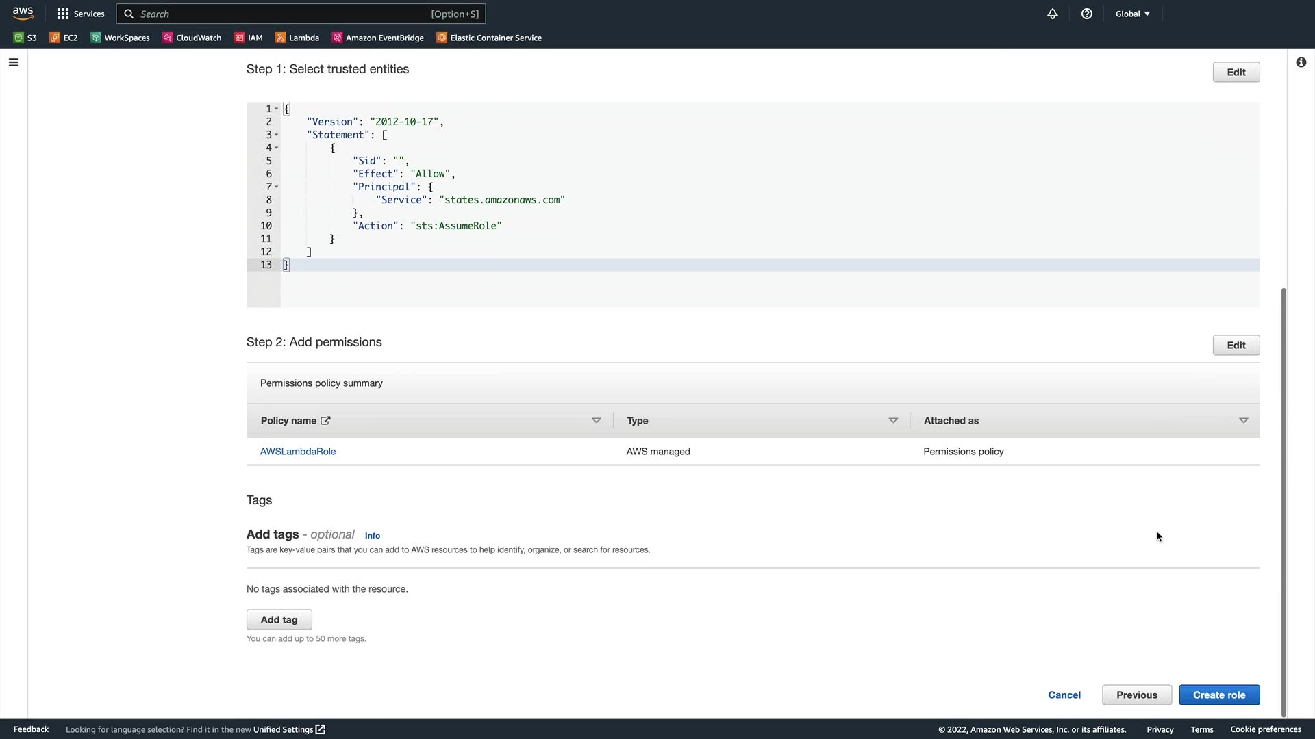
Task: Click the Create role button
Action: click(x=1219, y=695)
